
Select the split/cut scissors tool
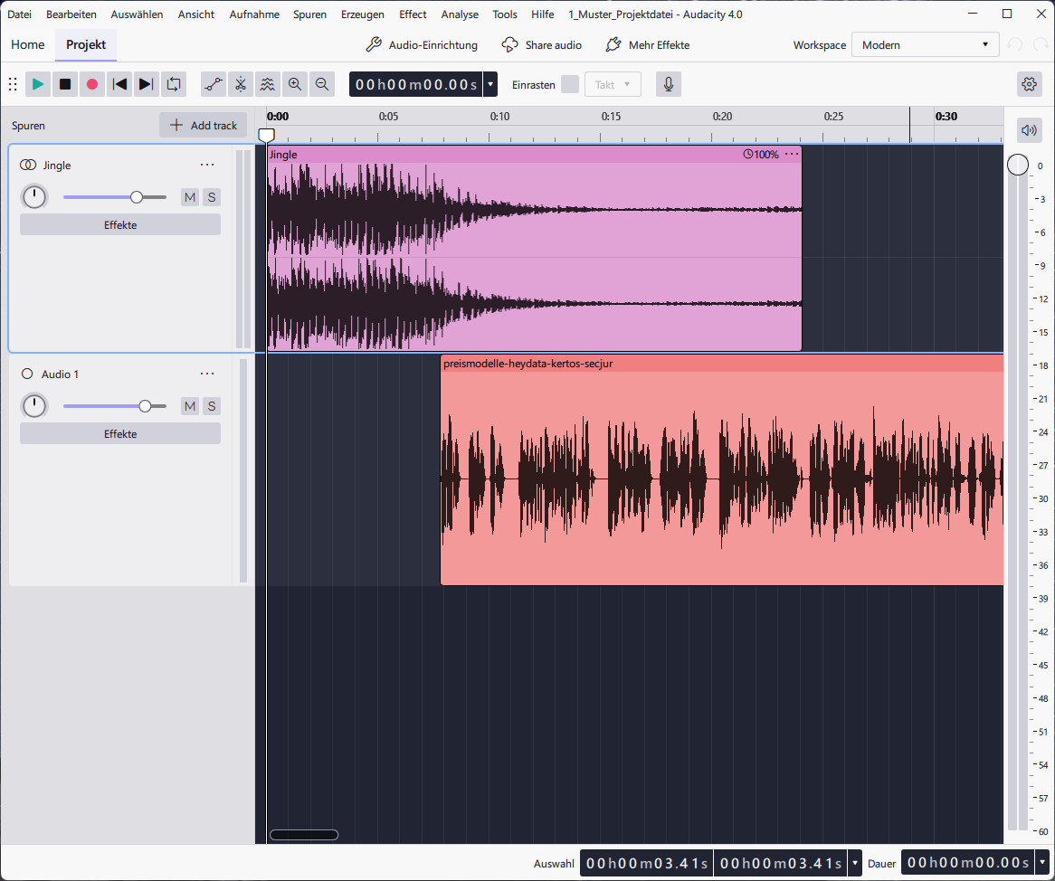pyautogui.click(x=240, y=84)
